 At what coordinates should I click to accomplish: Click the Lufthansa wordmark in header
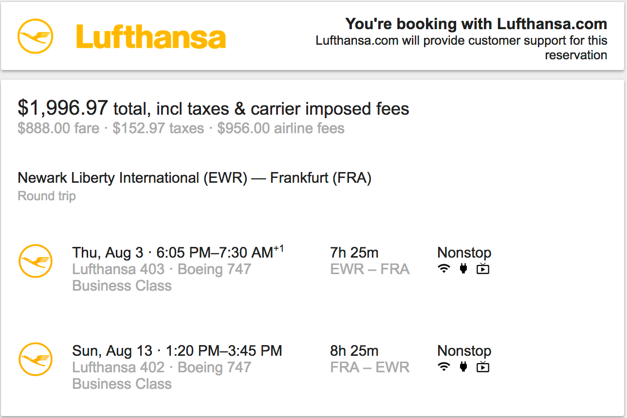pos(151,37)
